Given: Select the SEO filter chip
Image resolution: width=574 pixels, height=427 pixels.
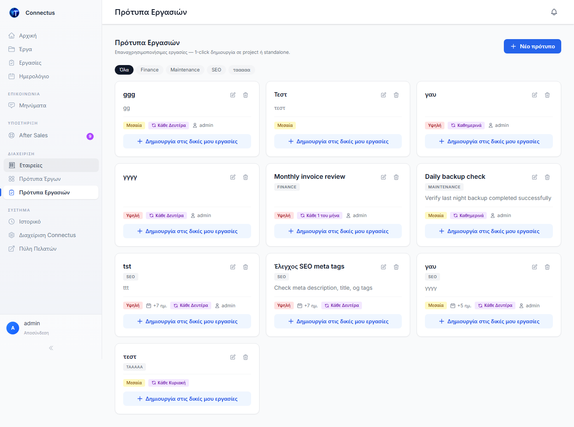Looking at the screenshot, I should pyautogui.click(x=216, y=70).
